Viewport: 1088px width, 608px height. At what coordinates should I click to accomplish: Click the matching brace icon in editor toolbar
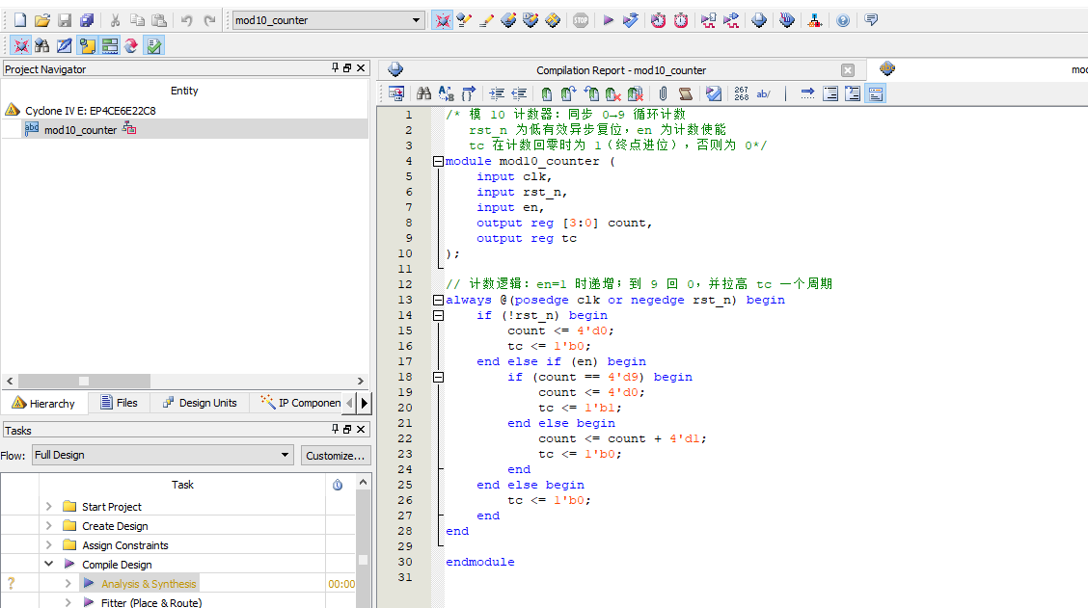point(469,93)
